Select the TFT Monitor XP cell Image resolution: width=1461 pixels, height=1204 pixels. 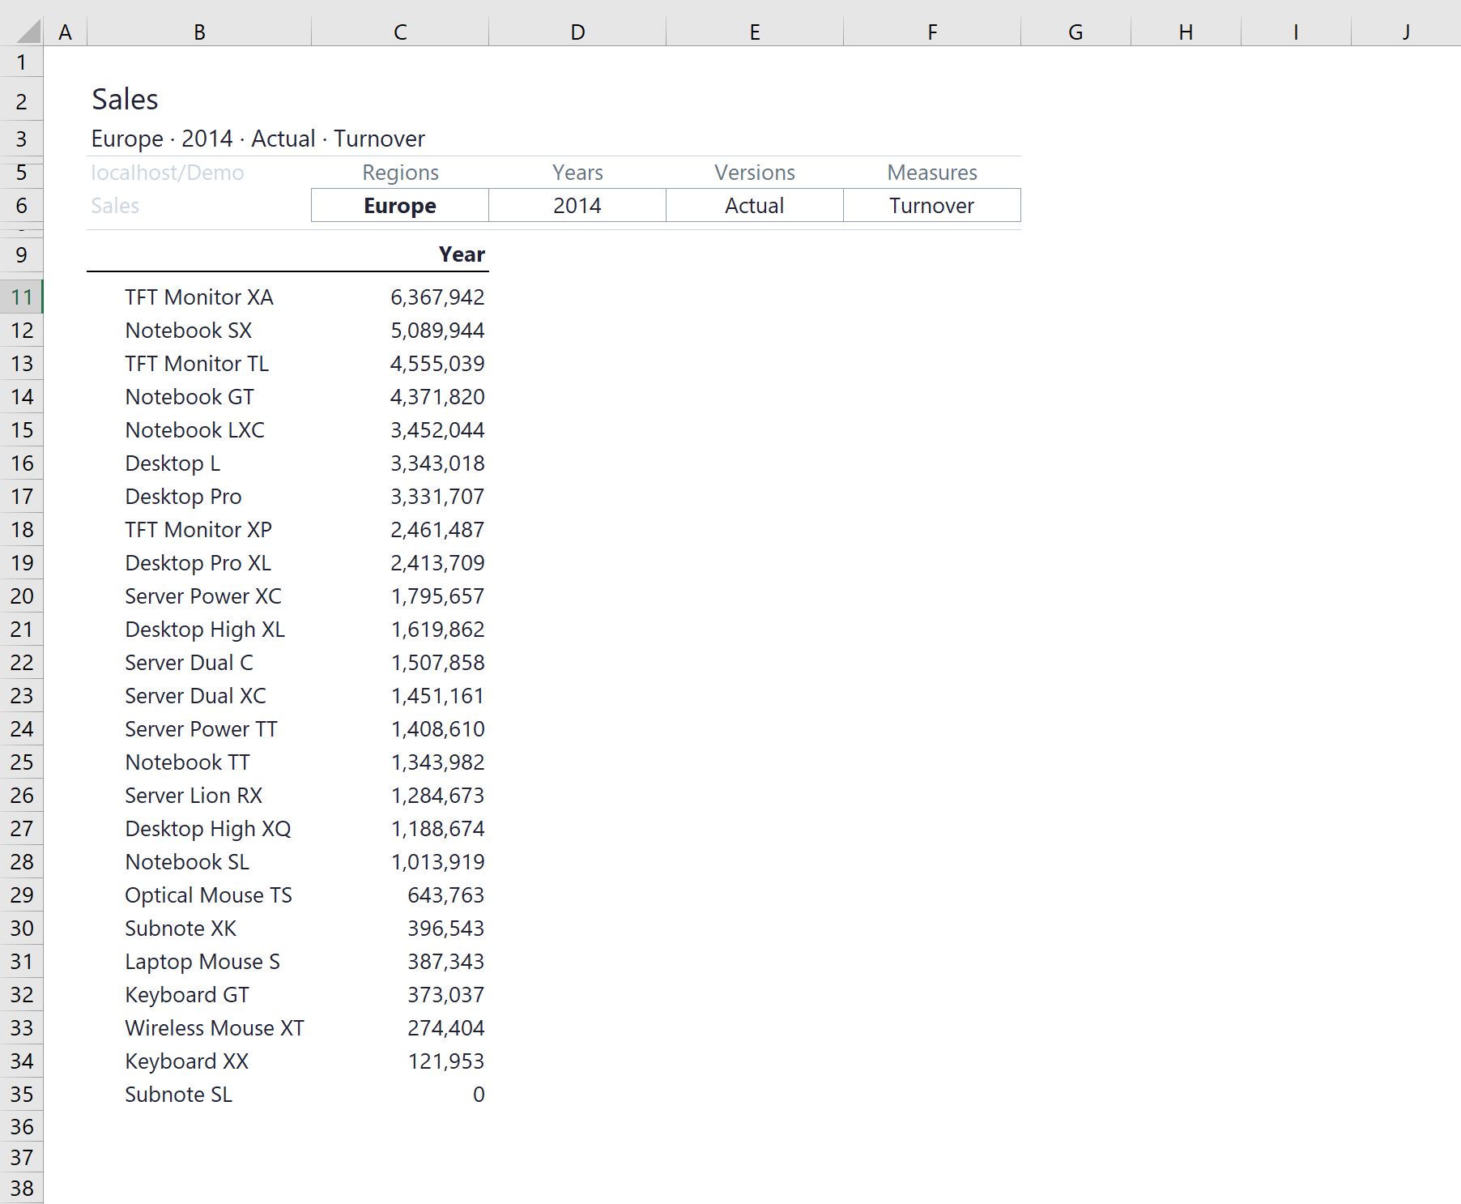pyautogui.click(x=199, y=530)
